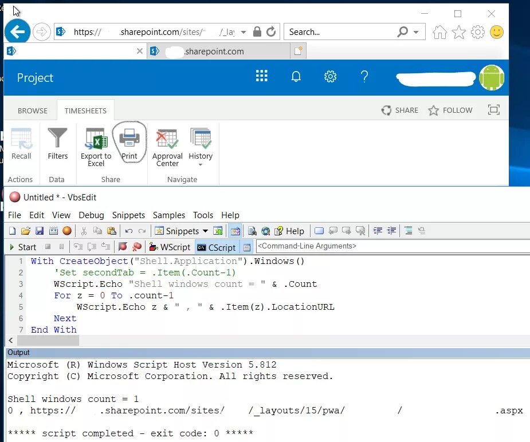Image resolution: width=530 pixels, height=442 pixels.
Task: Click the editor scroll left arrow
Action: point(11,340)
